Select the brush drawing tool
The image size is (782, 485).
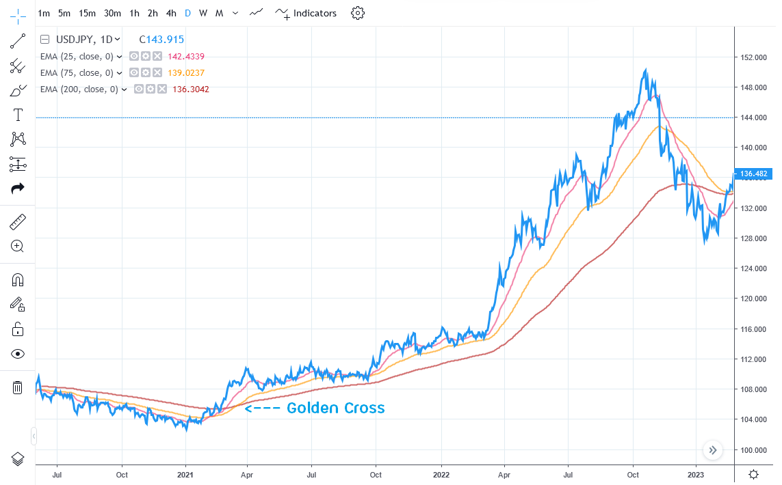[18, 90]
